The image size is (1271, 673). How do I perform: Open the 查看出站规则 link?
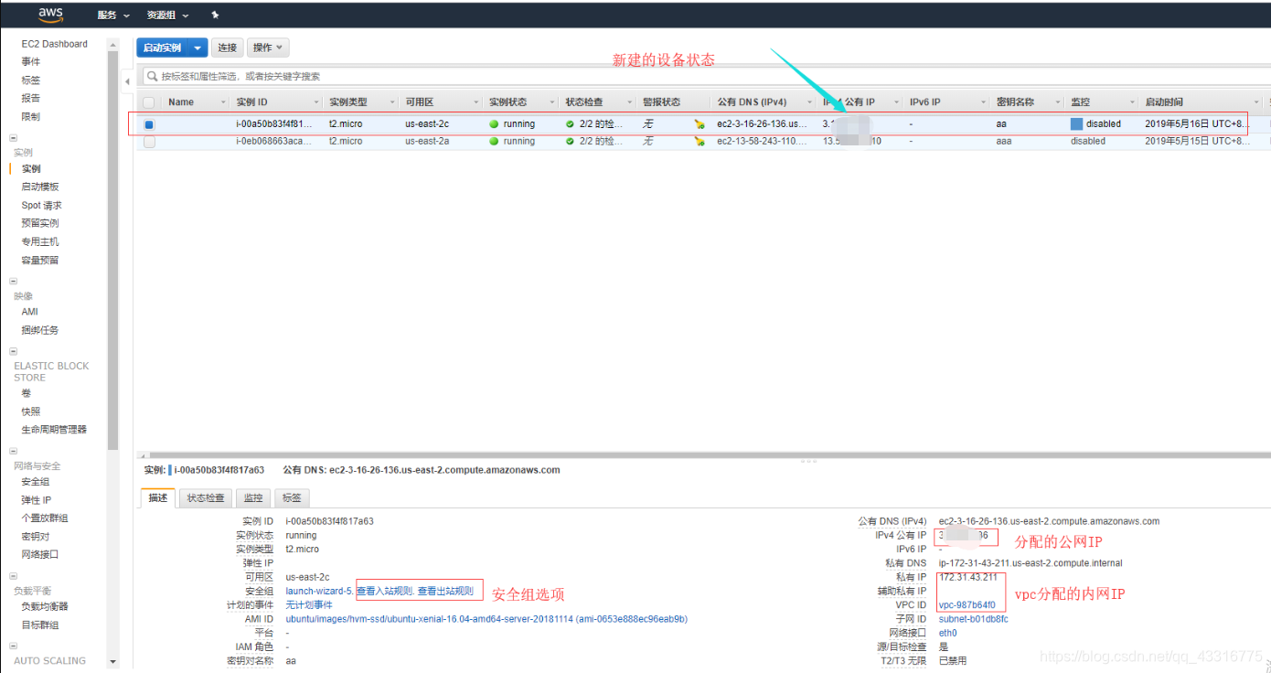point(445,591)
